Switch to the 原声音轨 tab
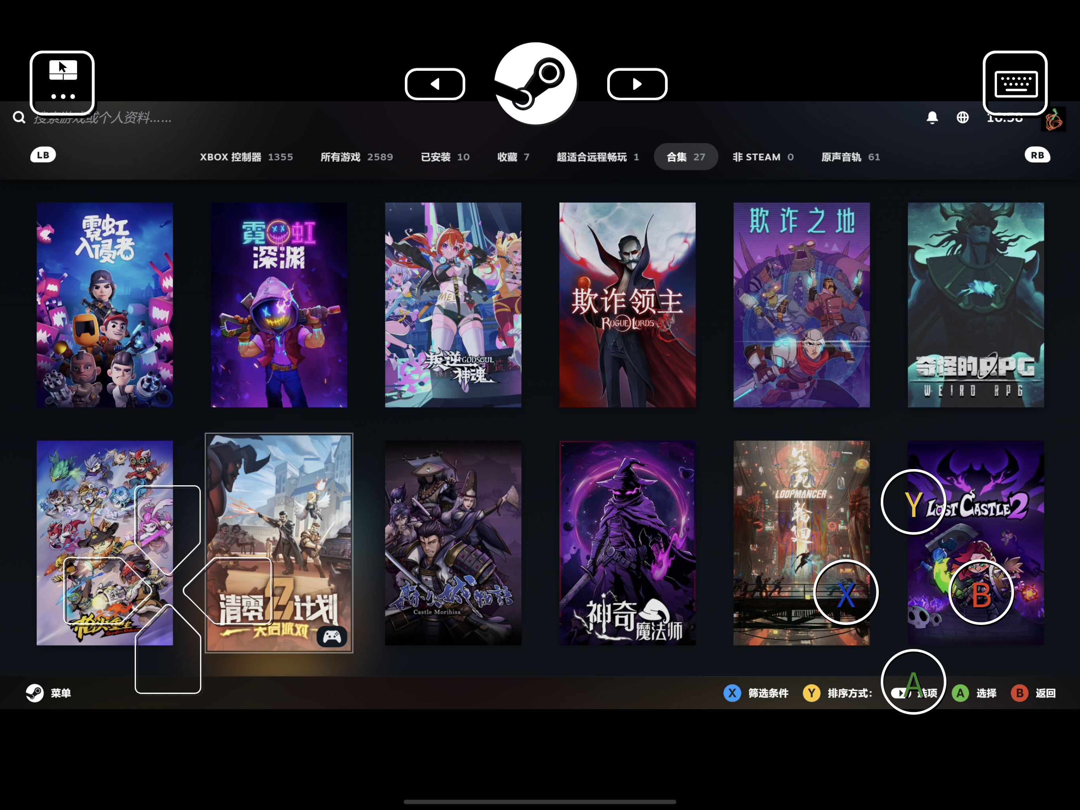1080x810 pixels. 850,157
